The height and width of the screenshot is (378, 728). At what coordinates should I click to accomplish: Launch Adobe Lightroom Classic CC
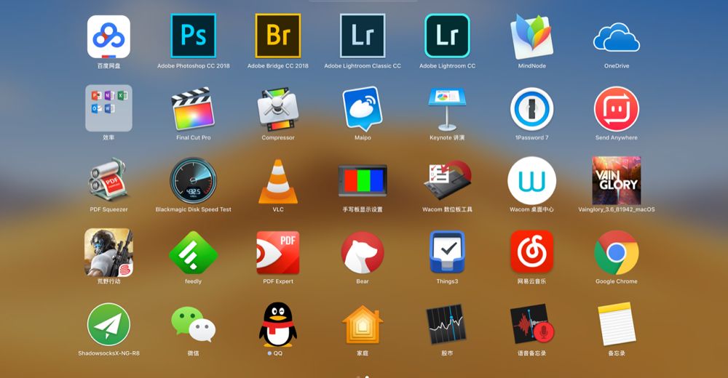(363, 36)
